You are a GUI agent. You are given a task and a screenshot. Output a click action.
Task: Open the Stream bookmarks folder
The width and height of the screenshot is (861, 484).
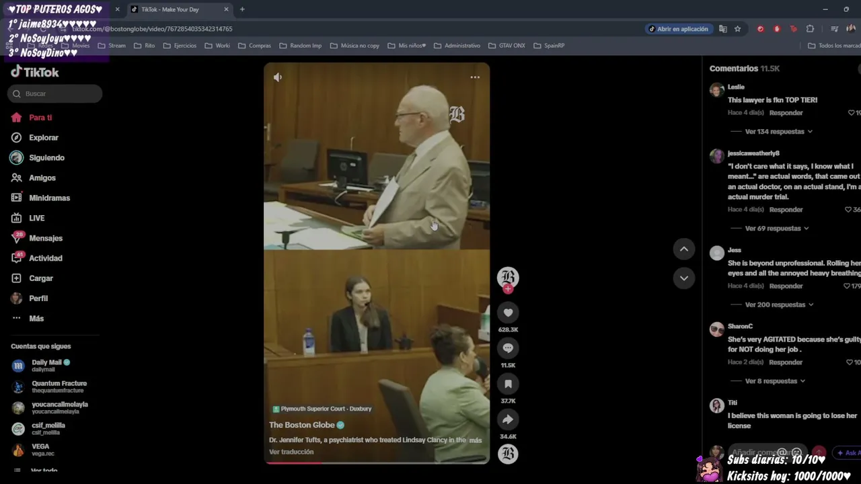coord(112,46)
